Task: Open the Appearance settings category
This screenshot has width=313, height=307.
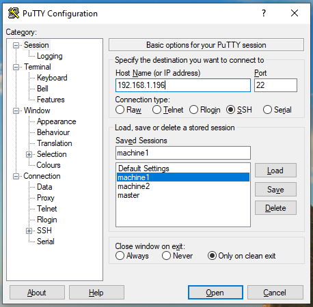Action: [57, 121]
